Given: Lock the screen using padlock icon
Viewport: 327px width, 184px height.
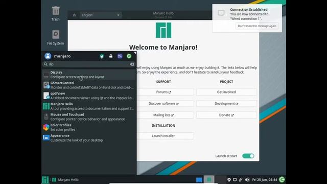Looking at the screenshot, I should (x=111, y=56).
